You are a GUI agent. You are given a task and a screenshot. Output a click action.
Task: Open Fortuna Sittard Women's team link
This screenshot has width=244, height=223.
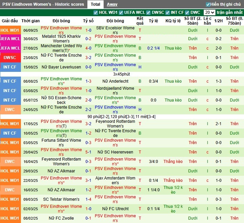tap(61, 143)
